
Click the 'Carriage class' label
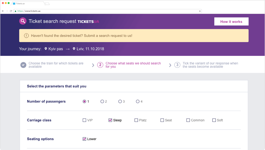39,120
